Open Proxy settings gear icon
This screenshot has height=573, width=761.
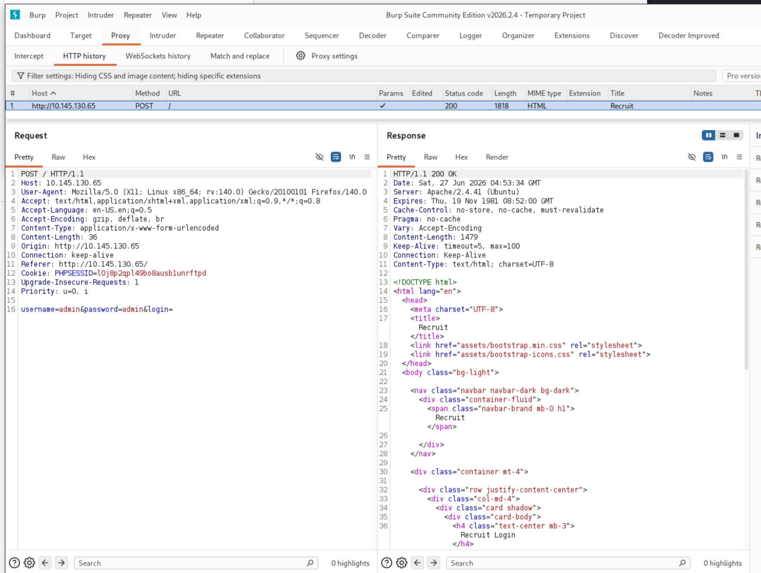300,56
